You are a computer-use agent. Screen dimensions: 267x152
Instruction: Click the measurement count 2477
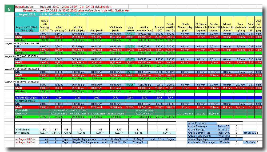coord(115,98)
